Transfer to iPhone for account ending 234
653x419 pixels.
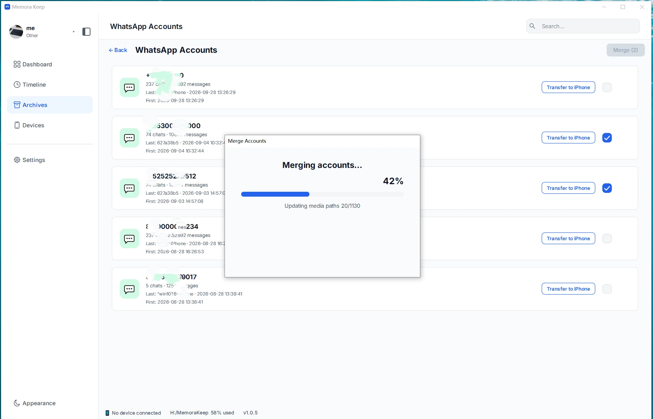point(568,238)
